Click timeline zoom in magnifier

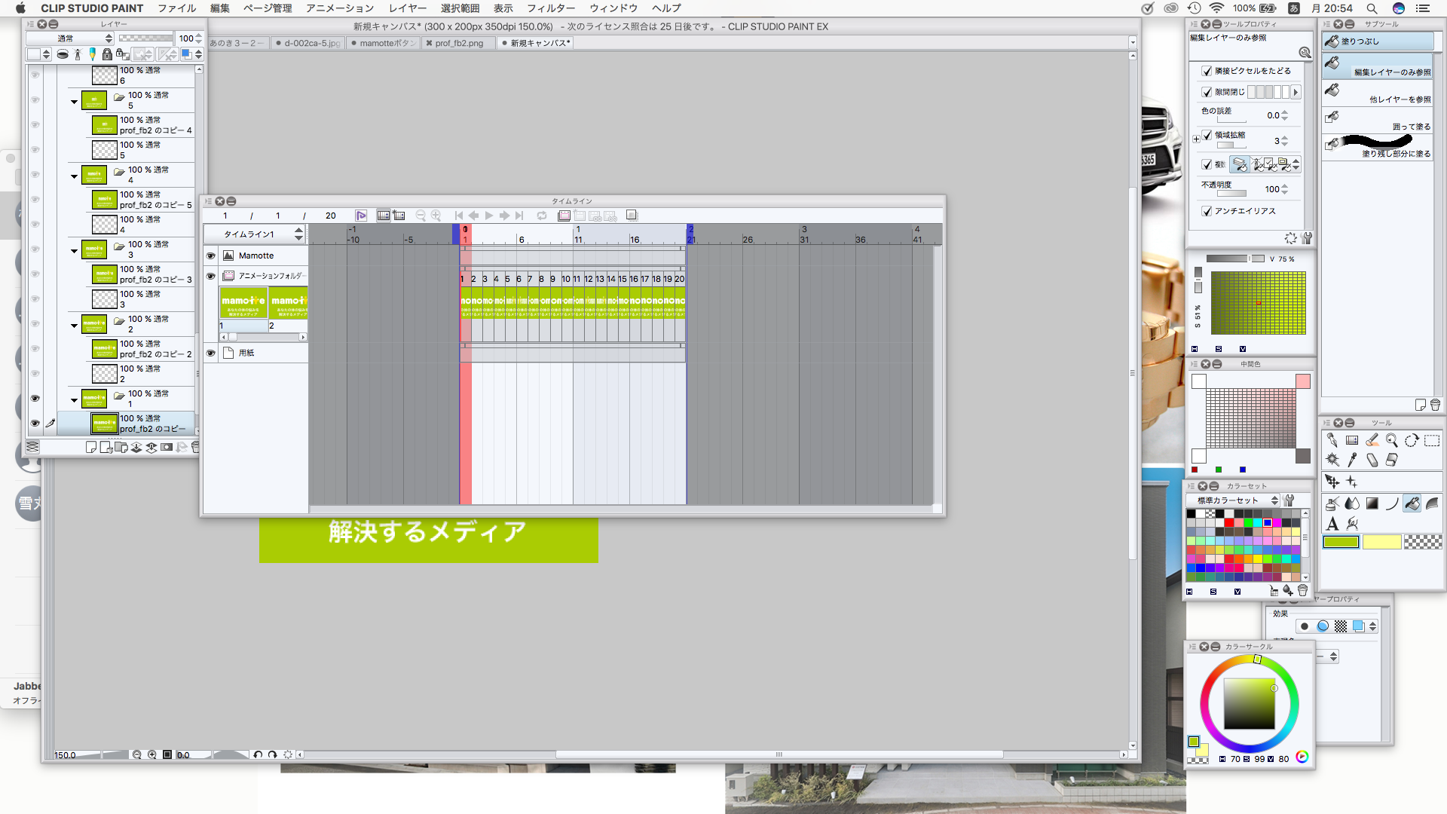tap(436, 216)
